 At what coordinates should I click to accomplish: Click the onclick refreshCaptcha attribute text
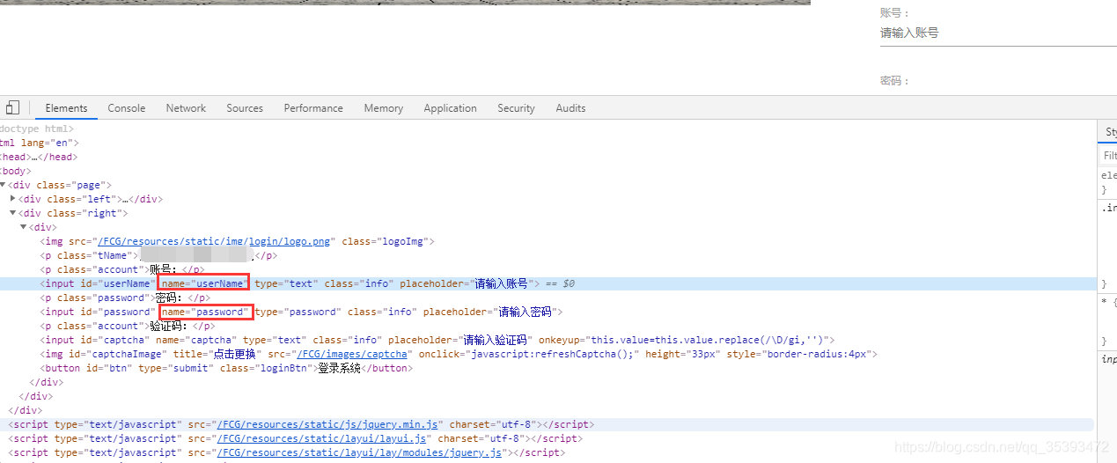(528, 354)
